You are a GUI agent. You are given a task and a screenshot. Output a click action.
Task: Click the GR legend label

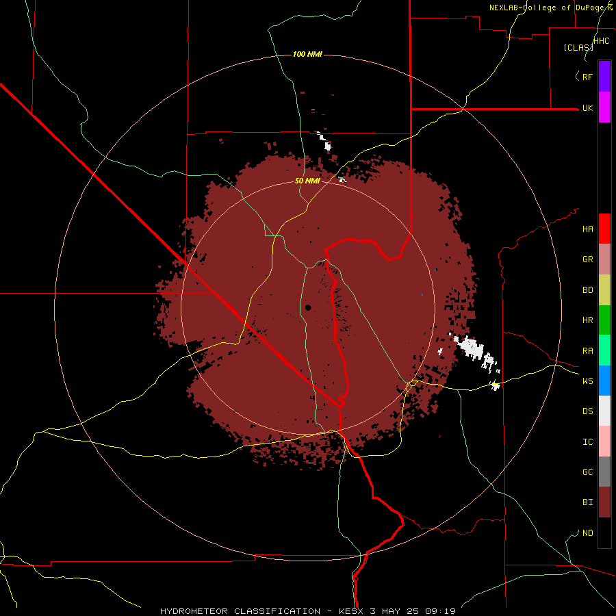point(587,259)
